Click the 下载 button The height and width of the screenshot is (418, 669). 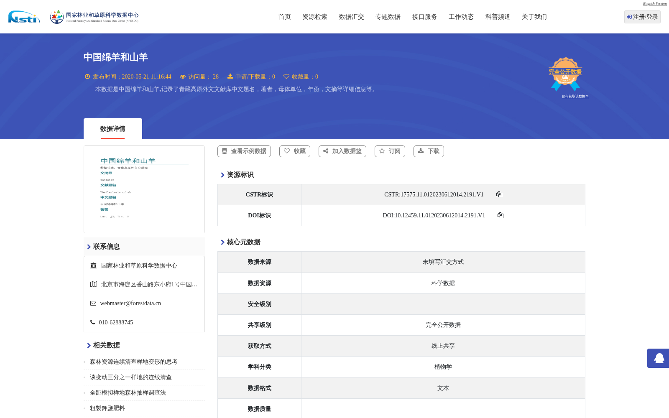[429, 151]
